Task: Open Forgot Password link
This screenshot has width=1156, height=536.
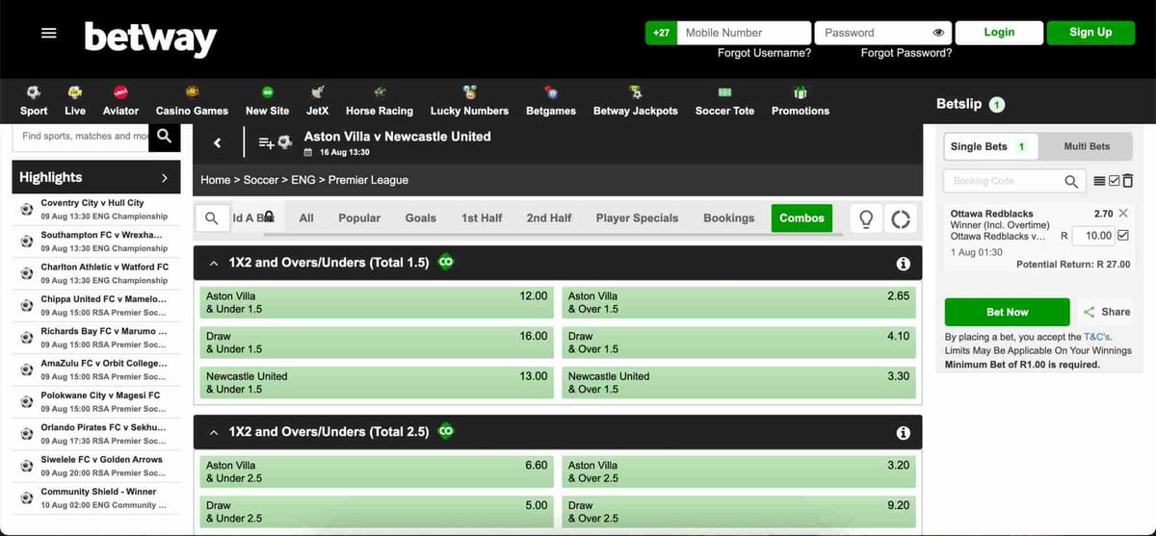Action: pyautogui.click(x=906, y=54)
